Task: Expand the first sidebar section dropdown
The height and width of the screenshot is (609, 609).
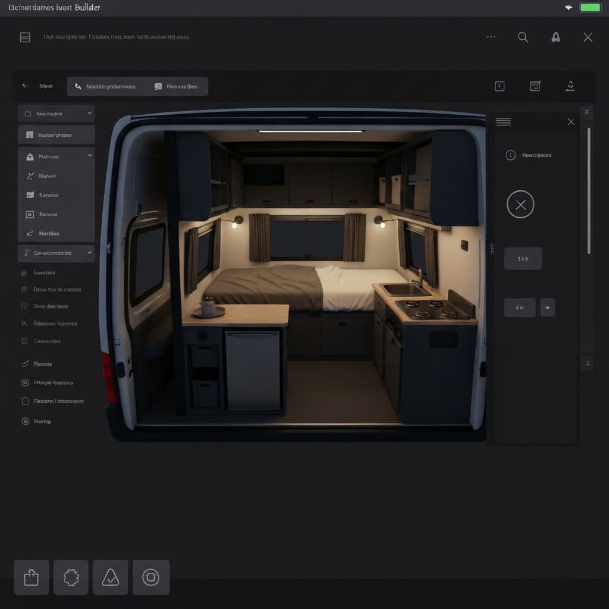Action: pos(88,113)
